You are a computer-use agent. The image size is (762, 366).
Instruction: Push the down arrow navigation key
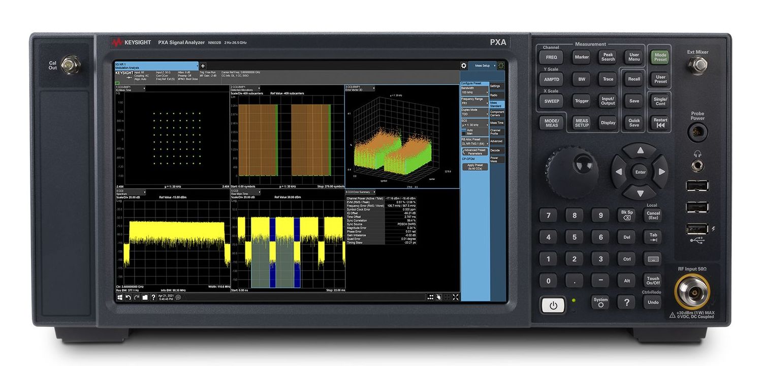point(640,193)
